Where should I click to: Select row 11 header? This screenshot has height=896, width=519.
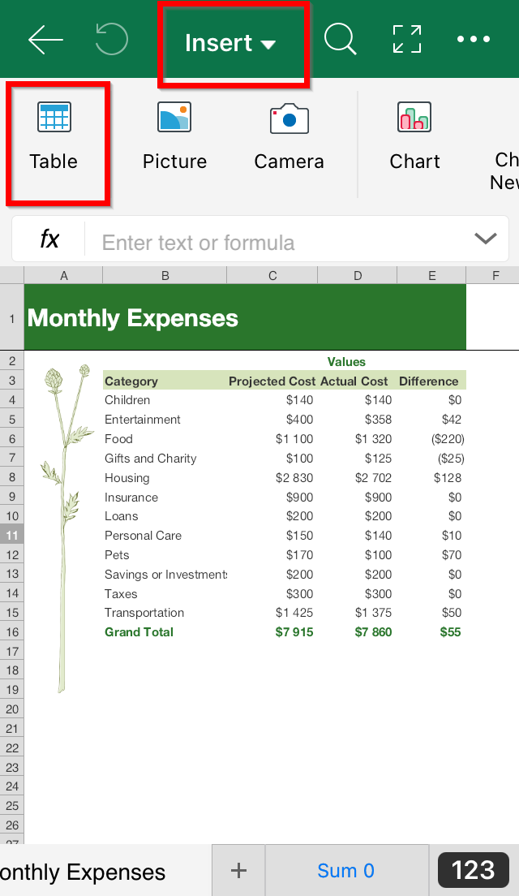tap(12, 536)
